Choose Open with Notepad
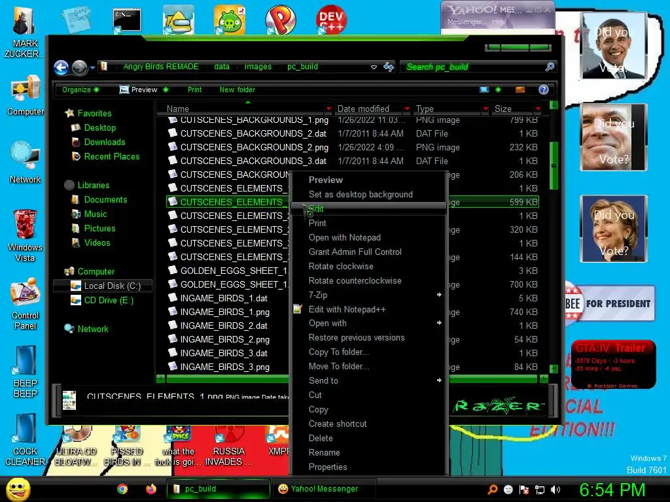670x502 pixels. [x=369, y=237]
